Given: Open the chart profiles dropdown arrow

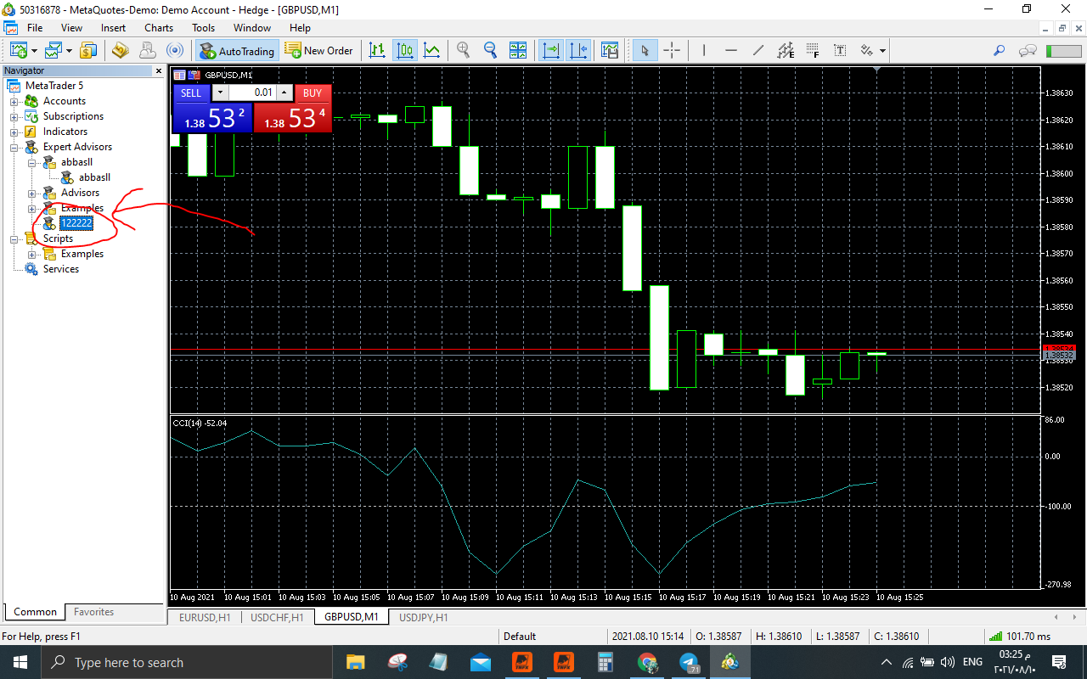Looking at the screenshot, I should [69, 51].
